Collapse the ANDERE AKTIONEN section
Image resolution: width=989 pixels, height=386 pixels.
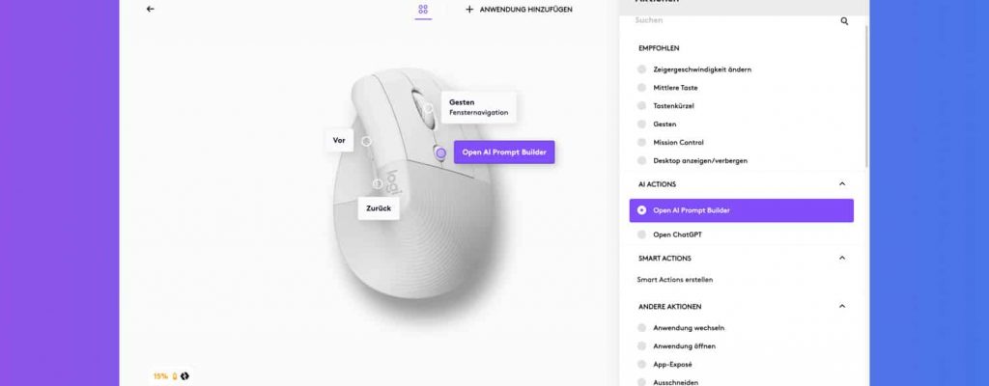842,307
